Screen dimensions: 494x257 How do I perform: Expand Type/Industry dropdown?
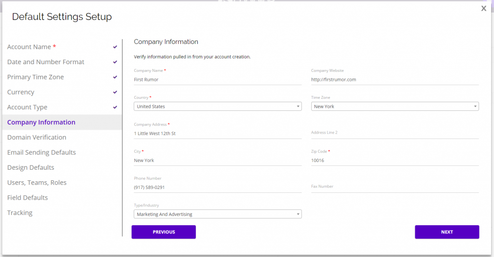[218, 214]
